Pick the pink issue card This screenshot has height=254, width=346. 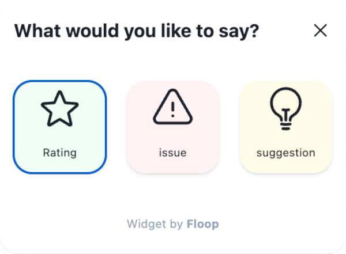tap(173, 127)
